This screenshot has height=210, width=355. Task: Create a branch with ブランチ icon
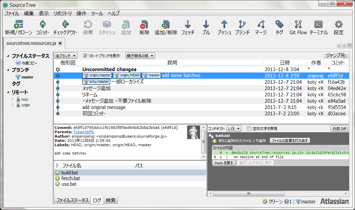(242, 25)
